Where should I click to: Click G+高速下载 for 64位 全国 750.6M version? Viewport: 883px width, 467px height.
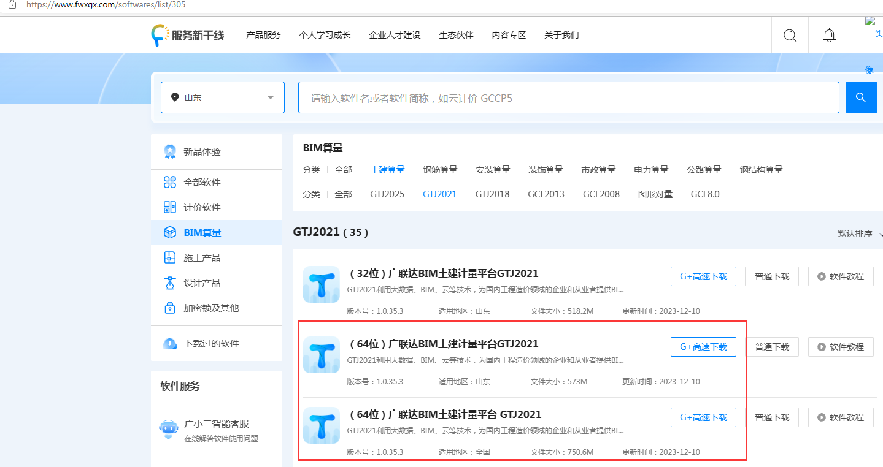(x=703, y=417)
